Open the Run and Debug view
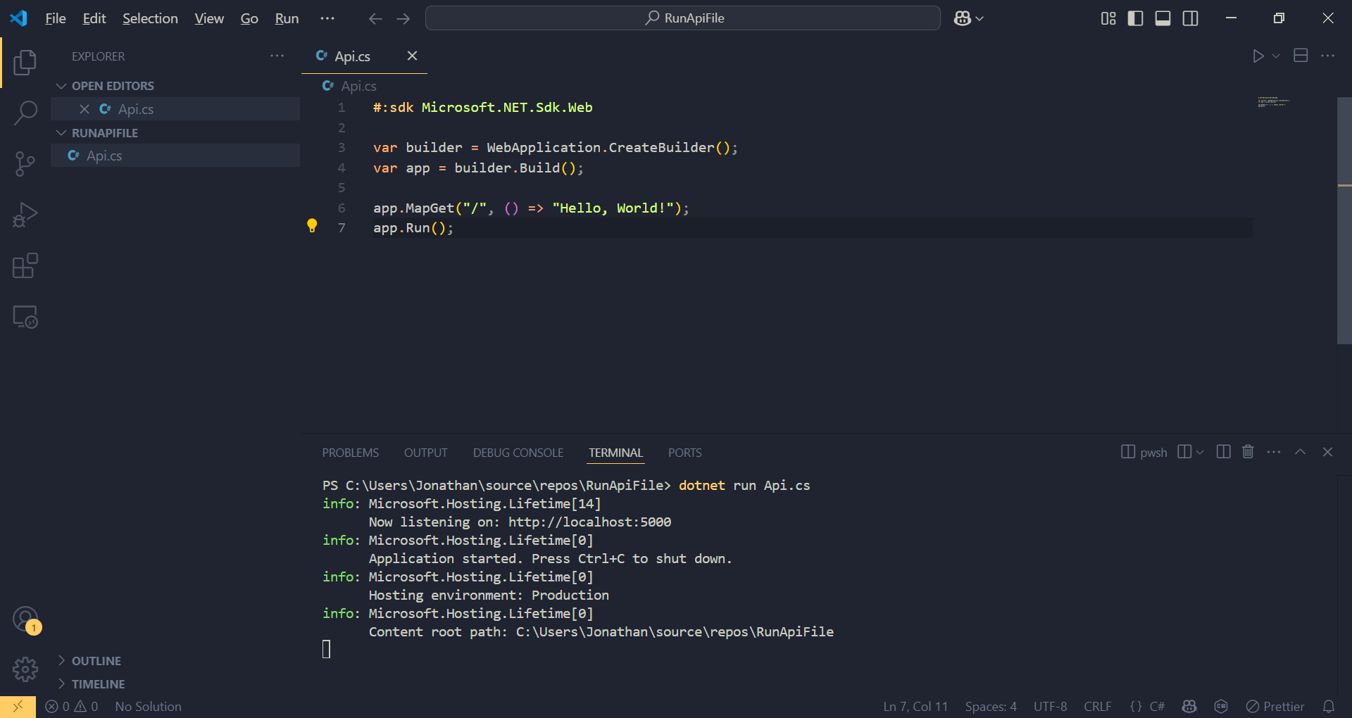 (25, 215)
